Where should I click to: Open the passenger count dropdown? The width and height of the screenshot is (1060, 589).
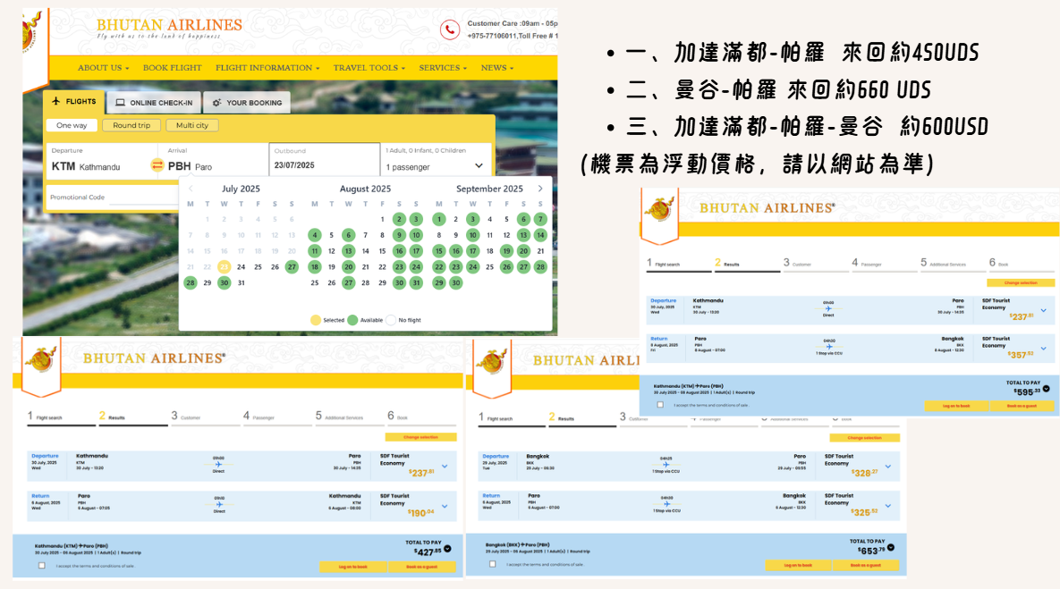(x=435, y=166)
